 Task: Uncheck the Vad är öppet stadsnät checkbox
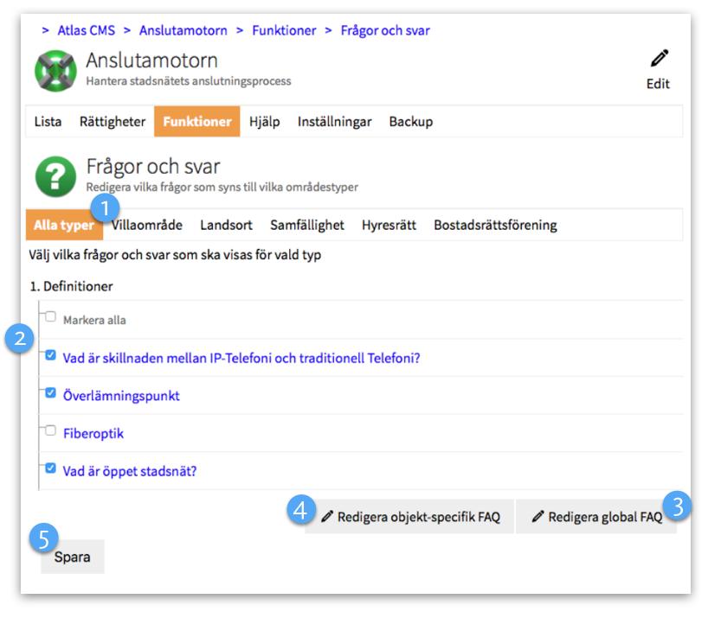(x=51, y=468)
